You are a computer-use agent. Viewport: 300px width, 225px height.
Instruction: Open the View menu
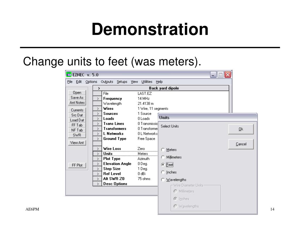[x=134, y=82]
